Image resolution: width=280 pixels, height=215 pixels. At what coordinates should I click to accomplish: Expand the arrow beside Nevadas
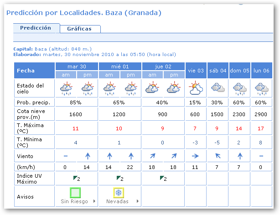click(137, 201)
